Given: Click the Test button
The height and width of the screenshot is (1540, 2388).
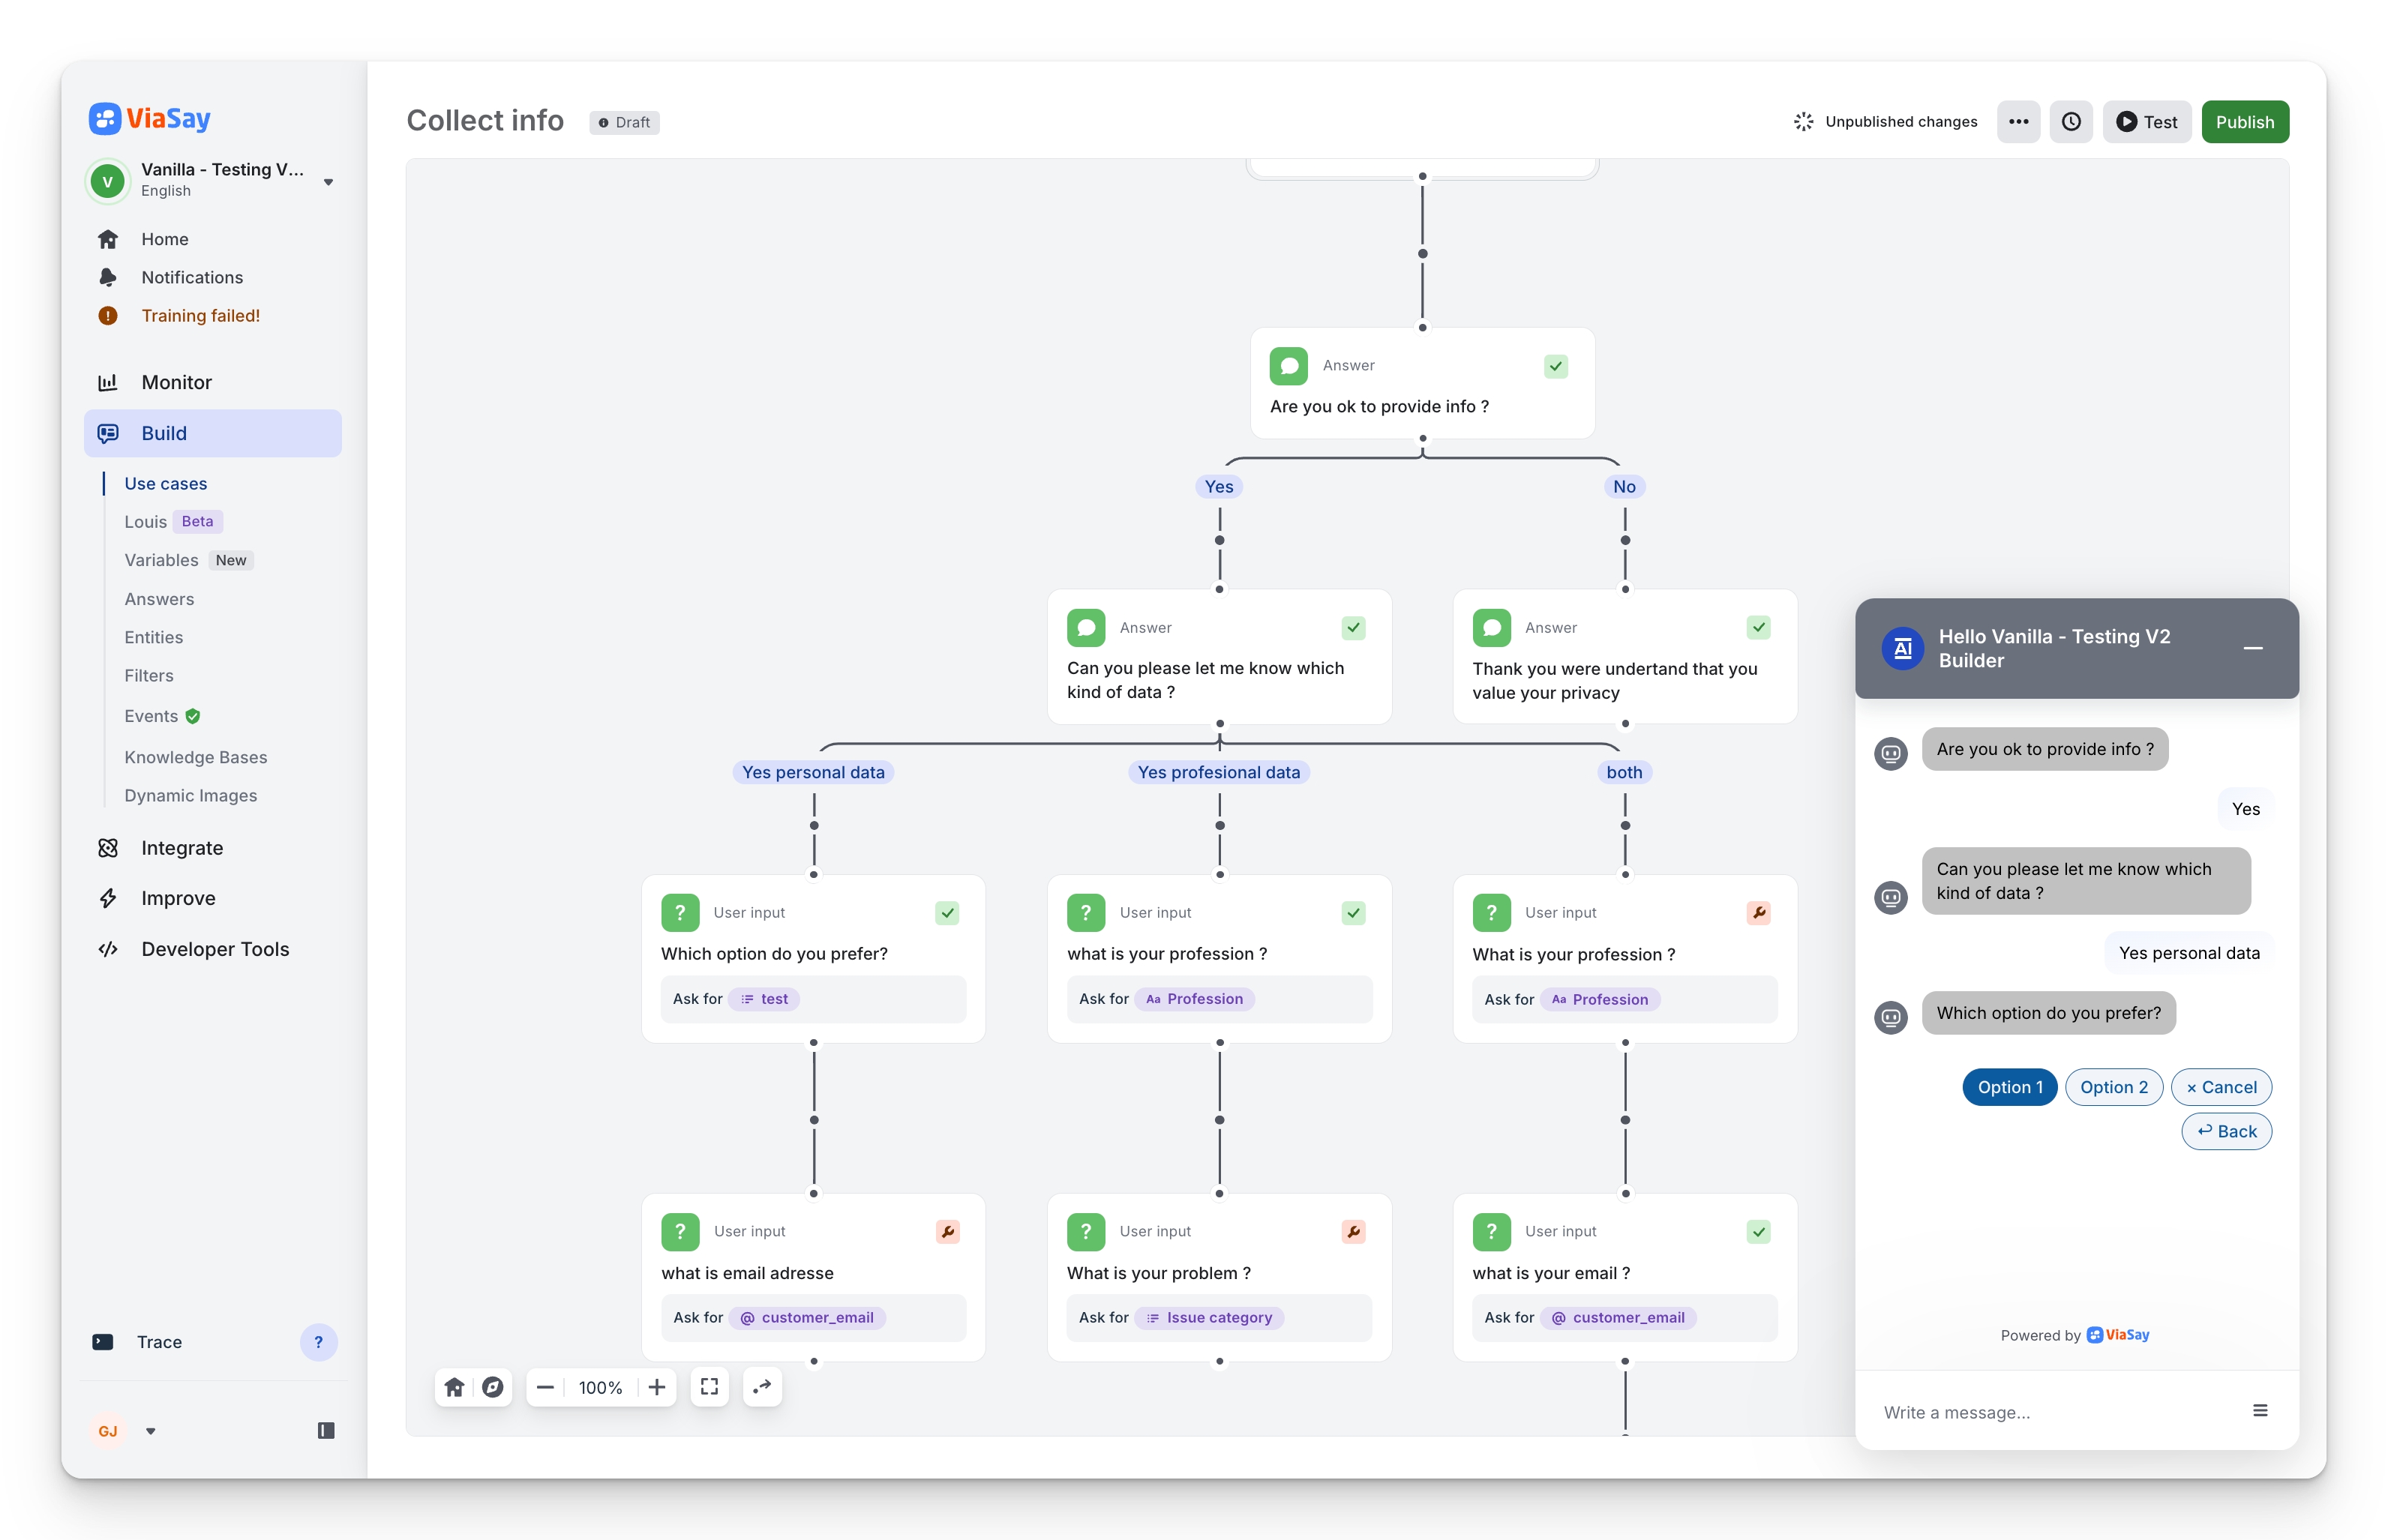Looking at the screenshot, I should point(2146,122).
